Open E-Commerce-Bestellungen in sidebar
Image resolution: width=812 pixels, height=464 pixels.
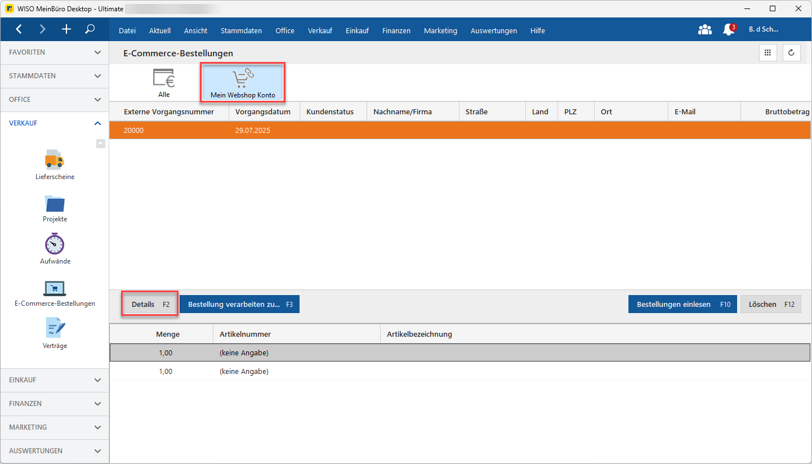(55, 293)
